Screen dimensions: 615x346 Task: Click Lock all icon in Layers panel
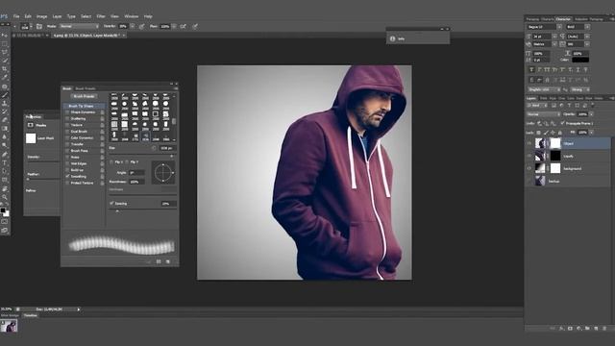[559, 133]
